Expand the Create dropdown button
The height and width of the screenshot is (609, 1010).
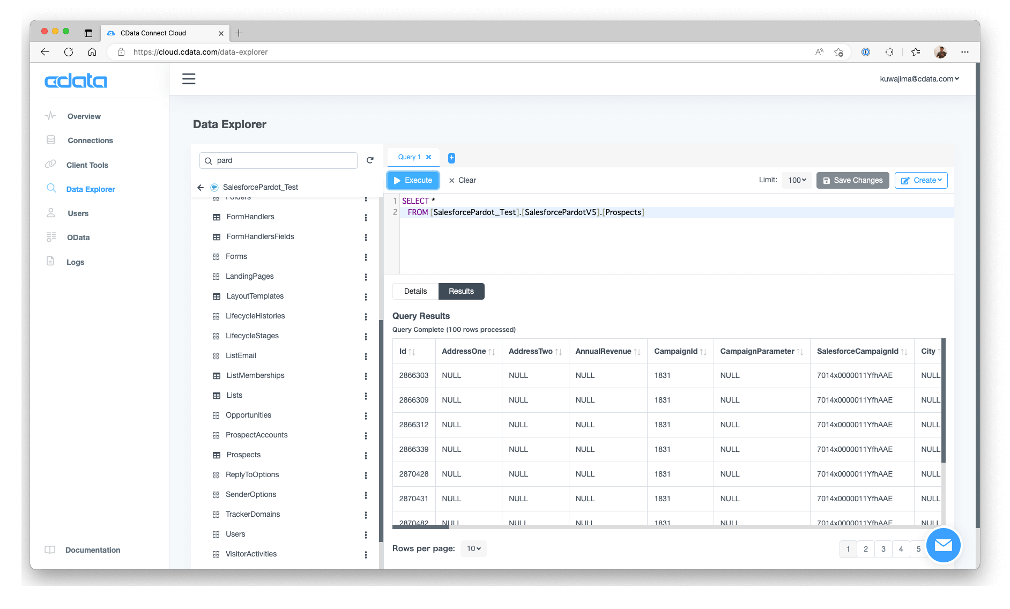(x=921, y=181)
